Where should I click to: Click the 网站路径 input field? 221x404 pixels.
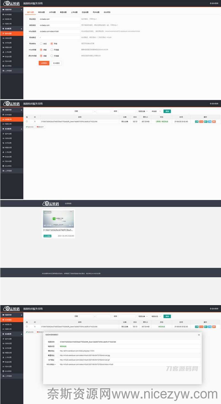59,37
